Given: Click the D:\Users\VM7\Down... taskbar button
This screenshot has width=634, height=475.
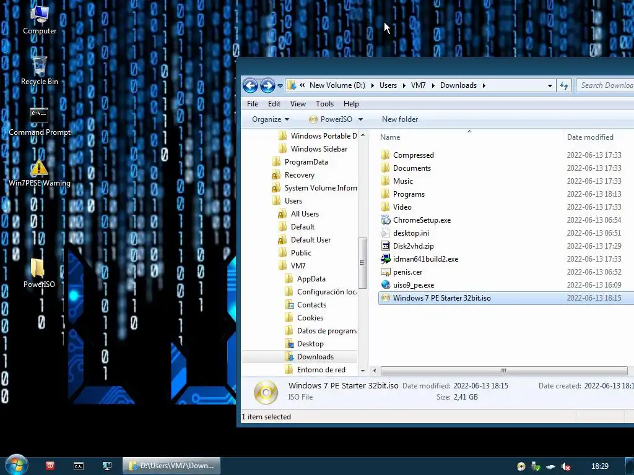Looking at the screenshot, I should (172, 466).
